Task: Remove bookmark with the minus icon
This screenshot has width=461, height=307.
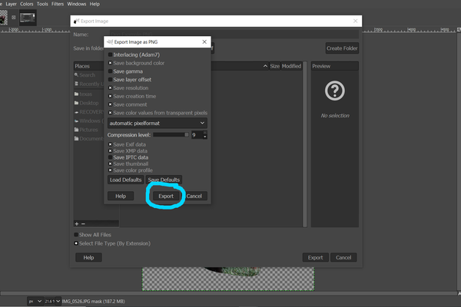Action: point(83,224)
